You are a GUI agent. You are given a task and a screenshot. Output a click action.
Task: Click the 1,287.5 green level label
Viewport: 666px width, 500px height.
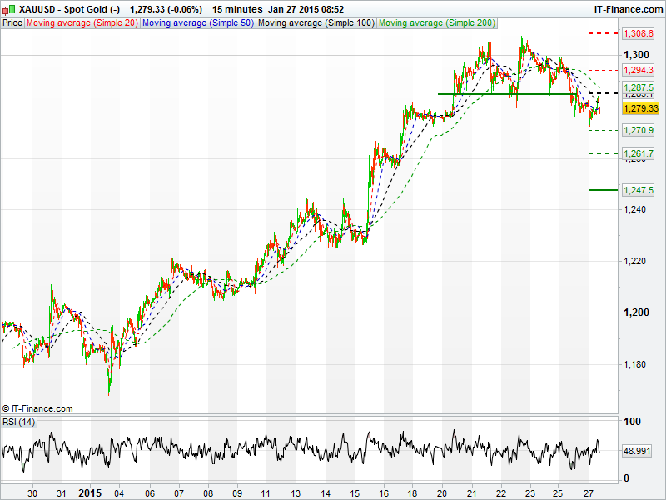[639, 87]
